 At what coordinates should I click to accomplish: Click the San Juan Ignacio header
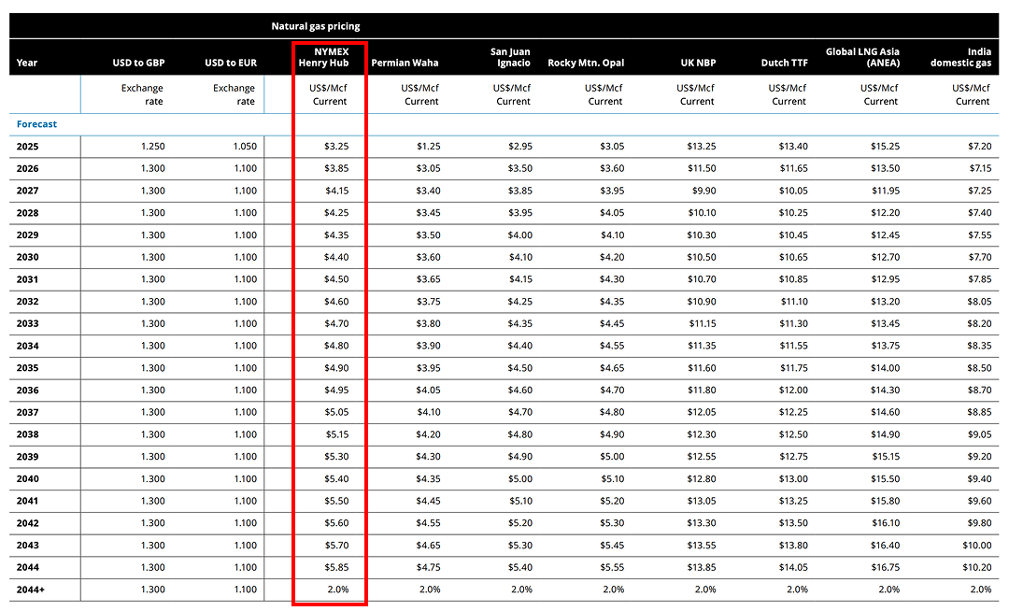tap(510, 57)
